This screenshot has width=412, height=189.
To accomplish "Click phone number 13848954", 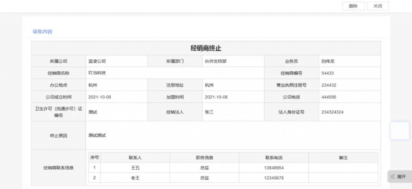I will click(274, 168).
